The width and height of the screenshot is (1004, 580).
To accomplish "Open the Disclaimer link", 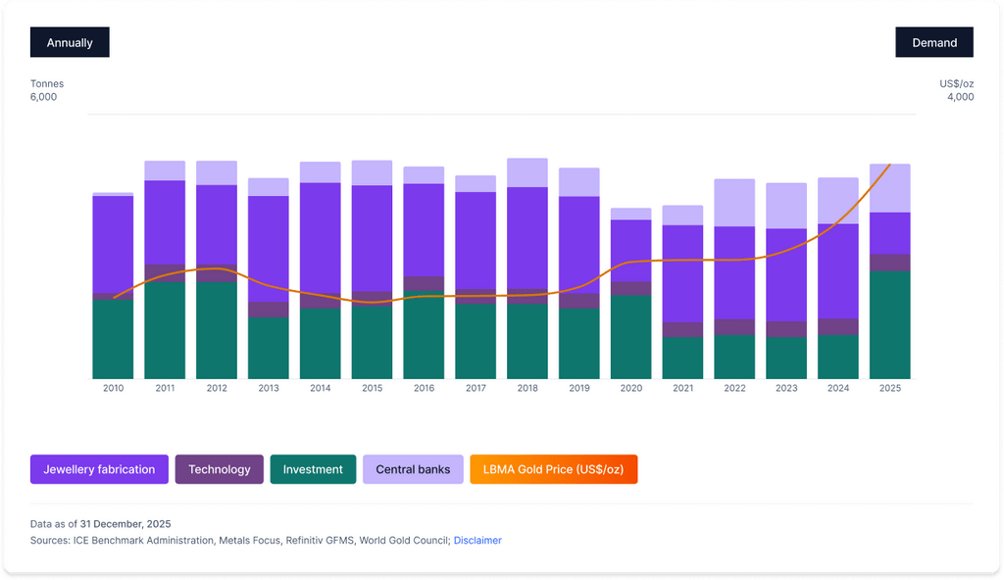I will pyautogui.click(x=477, y=540).
